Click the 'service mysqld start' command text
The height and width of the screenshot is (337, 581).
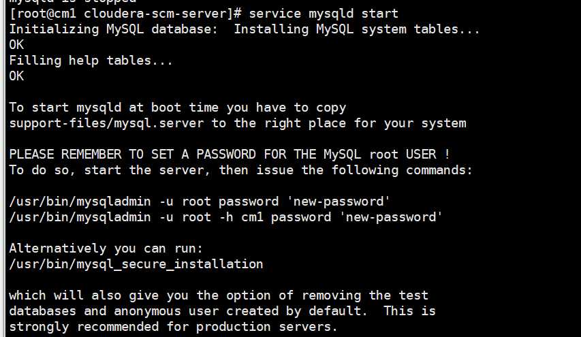324,14
